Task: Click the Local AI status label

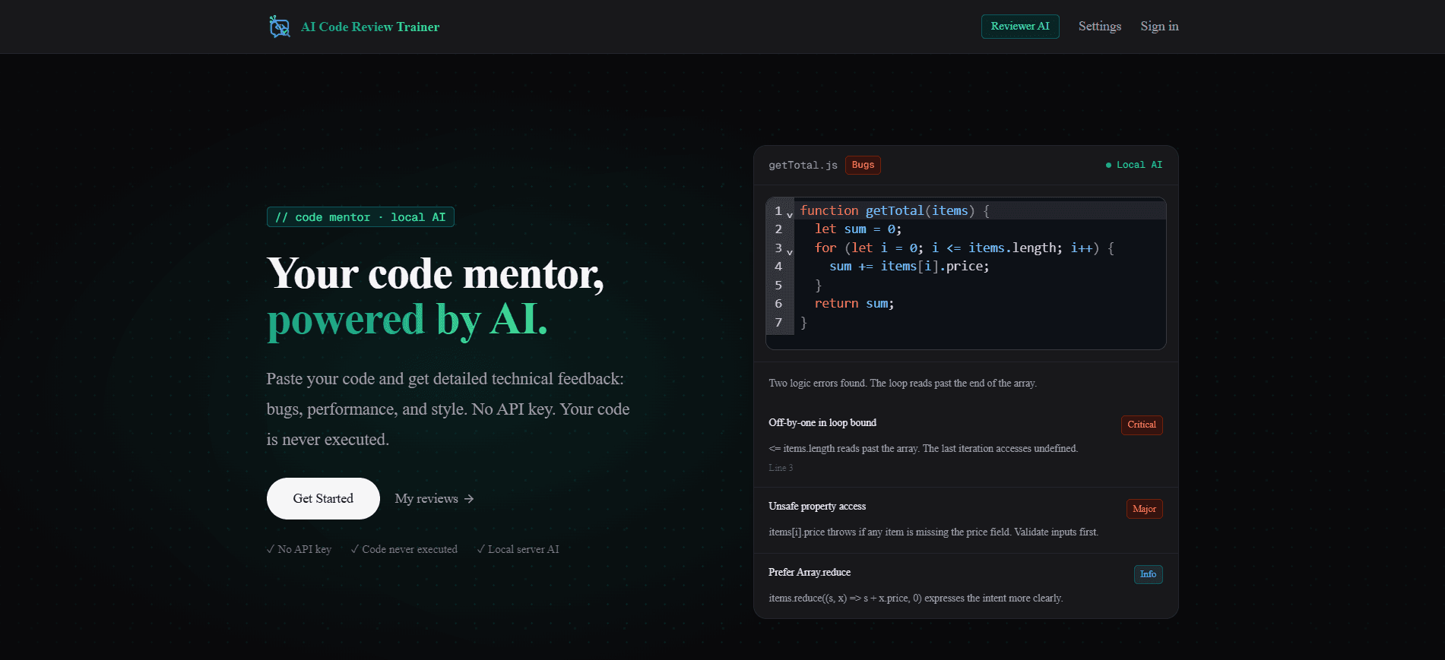Action: point(1139,165)
